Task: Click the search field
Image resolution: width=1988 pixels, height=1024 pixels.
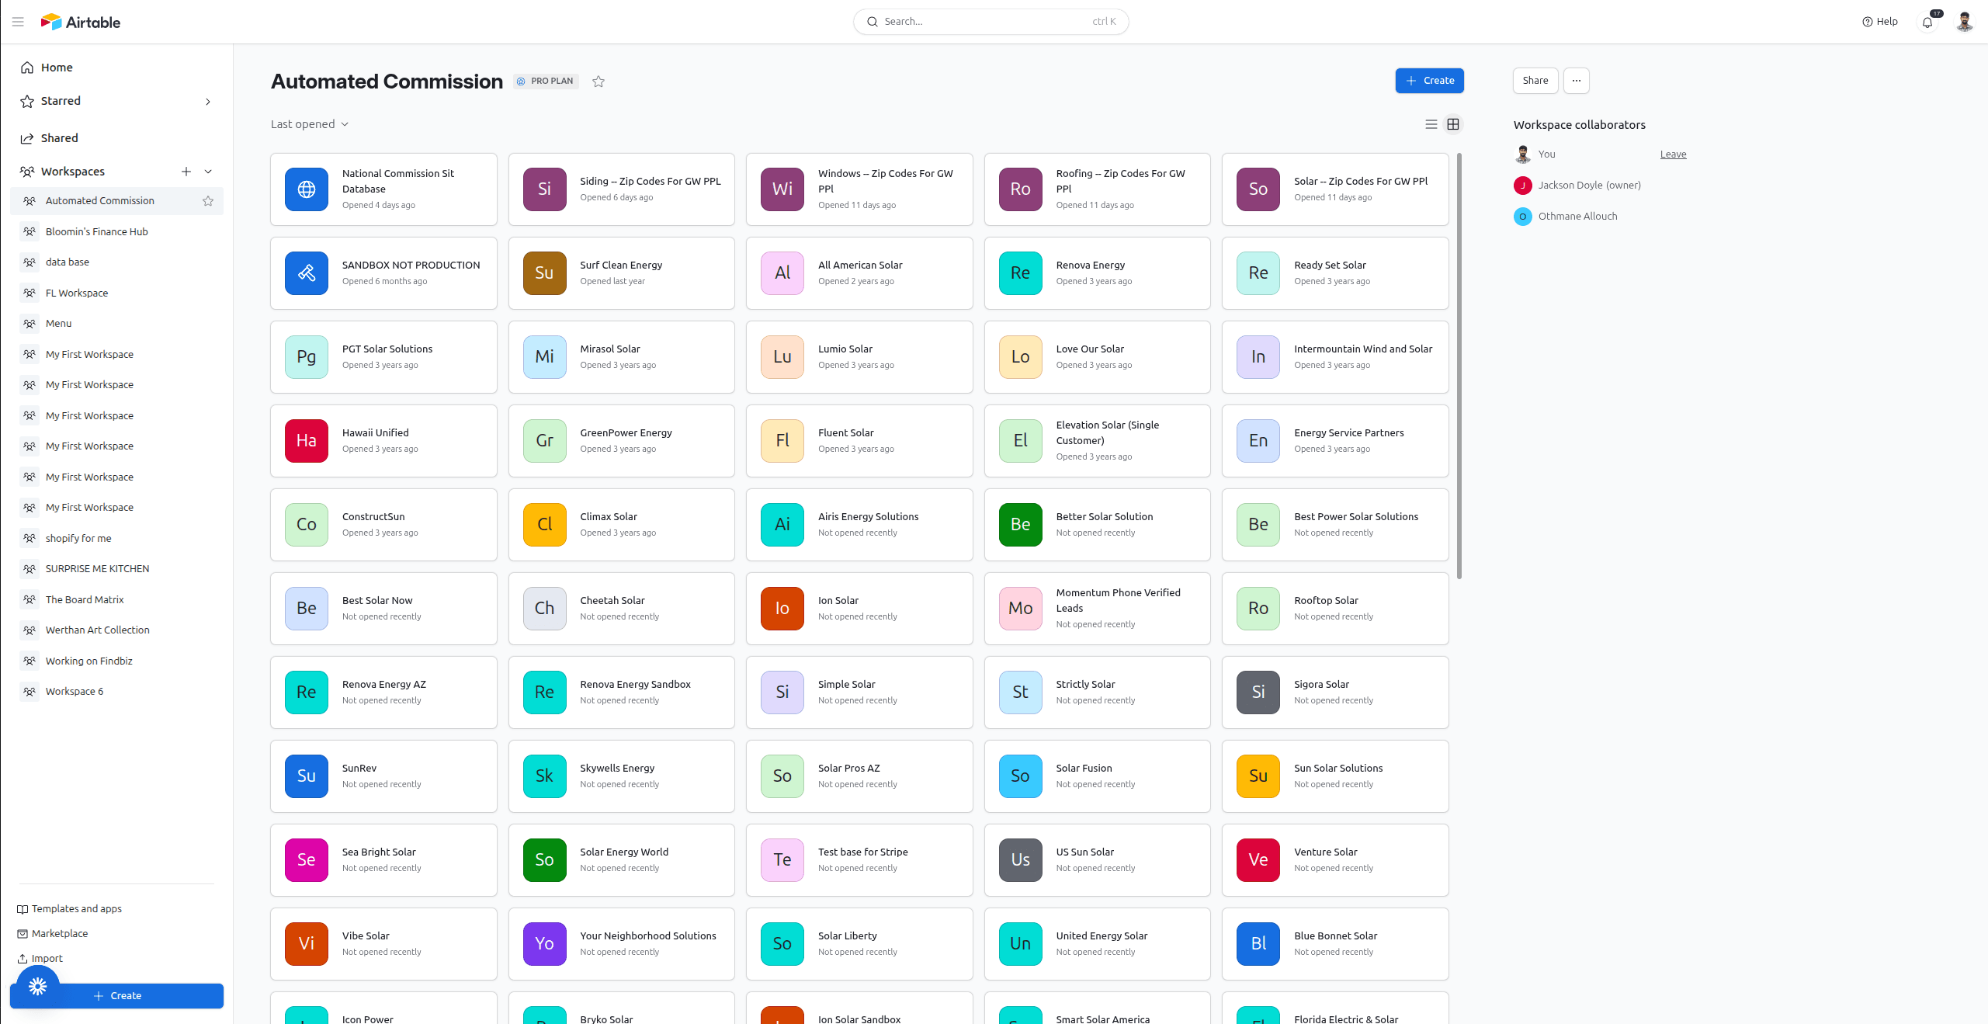Action: click(991, 22)
